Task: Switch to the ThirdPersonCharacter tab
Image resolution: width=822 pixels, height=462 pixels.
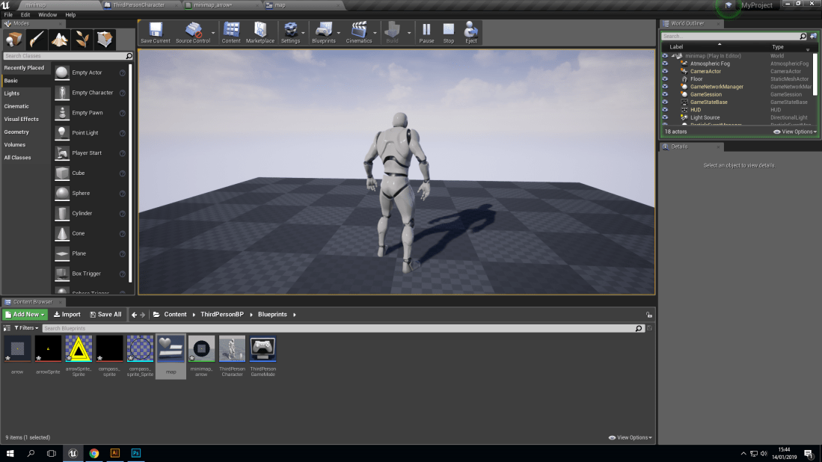Action: pyautogui.click(x=138, y=4)
